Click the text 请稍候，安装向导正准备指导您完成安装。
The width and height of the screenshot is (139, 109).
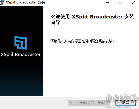pyautogui.click(x=82, y=41)
